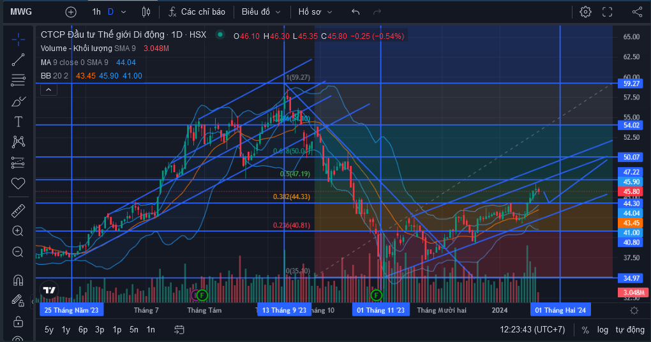Click the green market status indicator dot
651x342 pixels.
point(220,34)
